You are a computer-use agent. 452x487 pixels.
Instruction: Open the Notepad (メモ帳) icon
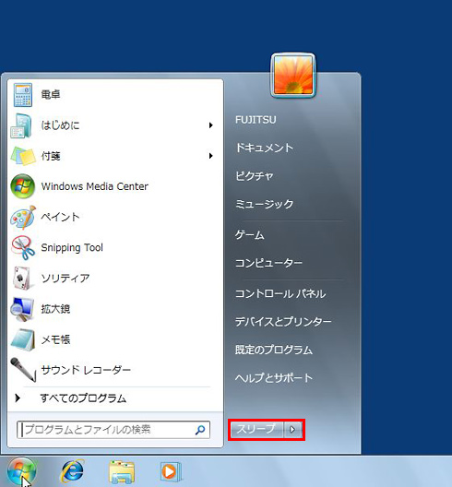pyautogui.click(x=23, y=339)
